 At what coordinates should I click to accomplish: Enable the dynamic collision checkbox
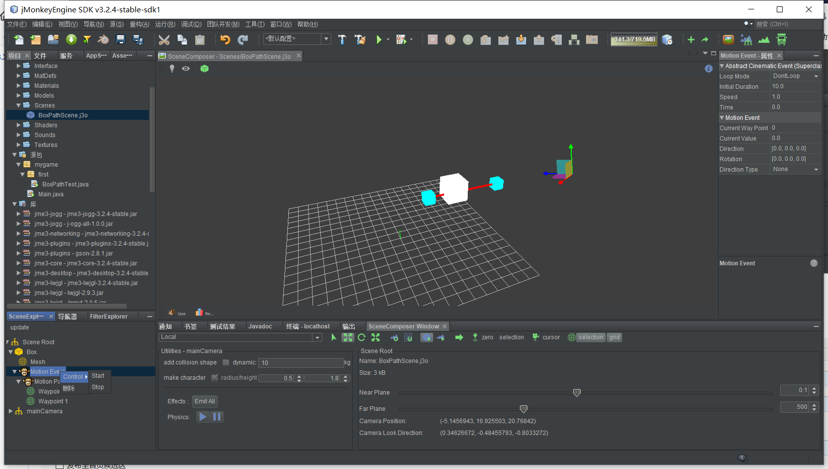[226, 362]
